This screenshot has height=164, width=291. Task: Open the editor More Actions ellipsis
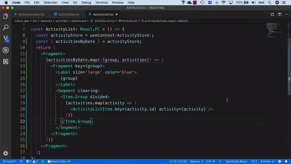[x=287, y=14]
